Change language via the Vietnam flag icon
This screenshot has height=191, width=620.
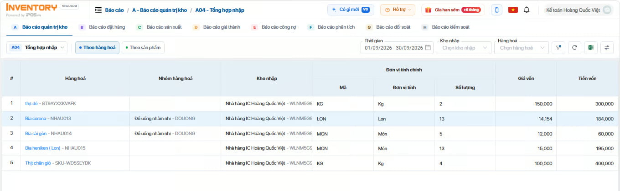513,10
